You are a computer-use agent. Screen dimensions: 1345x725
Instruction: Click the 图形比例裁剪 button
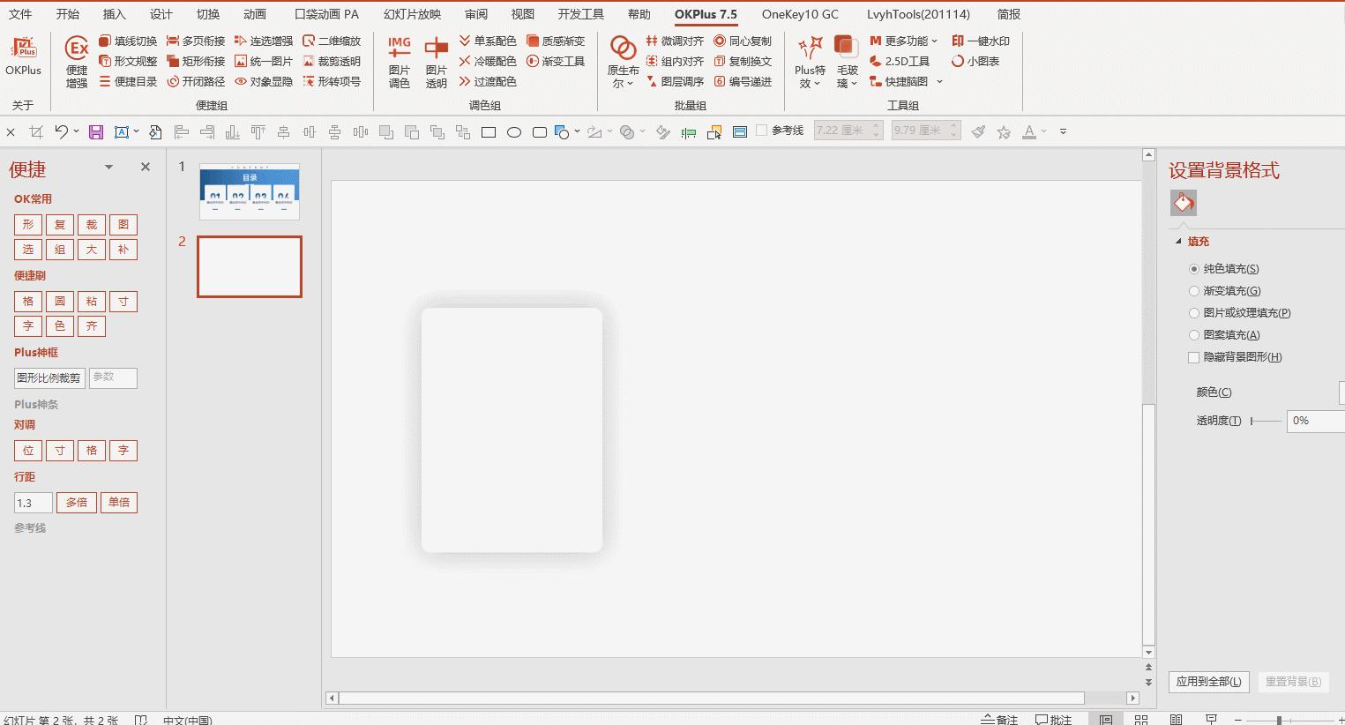49,378
